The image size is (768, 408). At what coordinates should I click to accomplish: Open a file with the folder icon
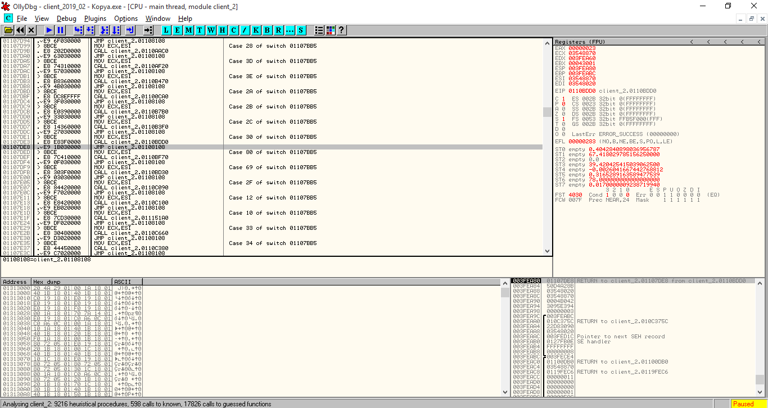(x=9, y=30)
